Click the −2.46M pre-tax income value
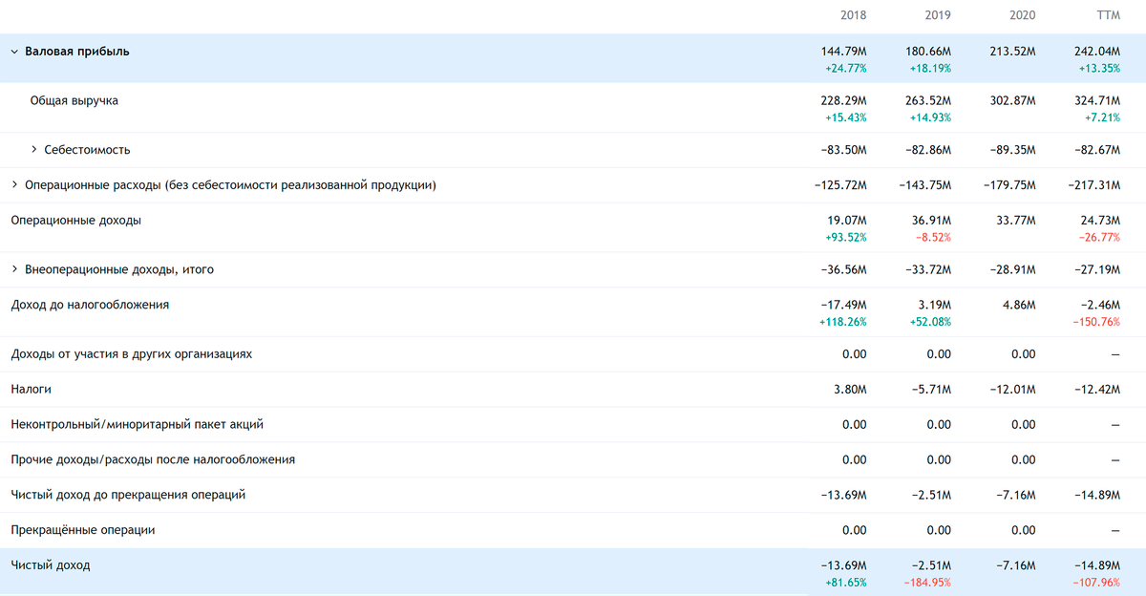The width and height of the screenshot is (1146, 596). click(1100, 305)
